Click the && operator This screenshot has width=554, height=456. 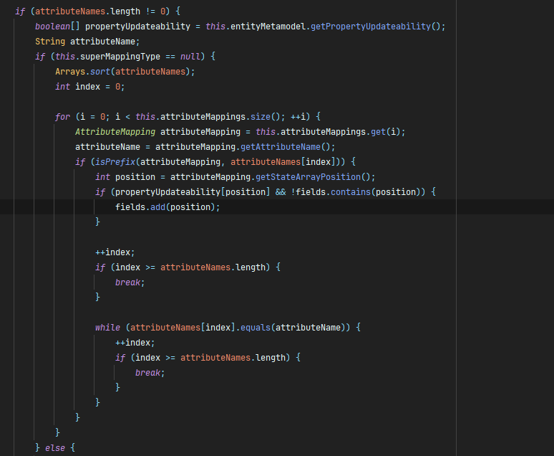[x=281, y=192]
